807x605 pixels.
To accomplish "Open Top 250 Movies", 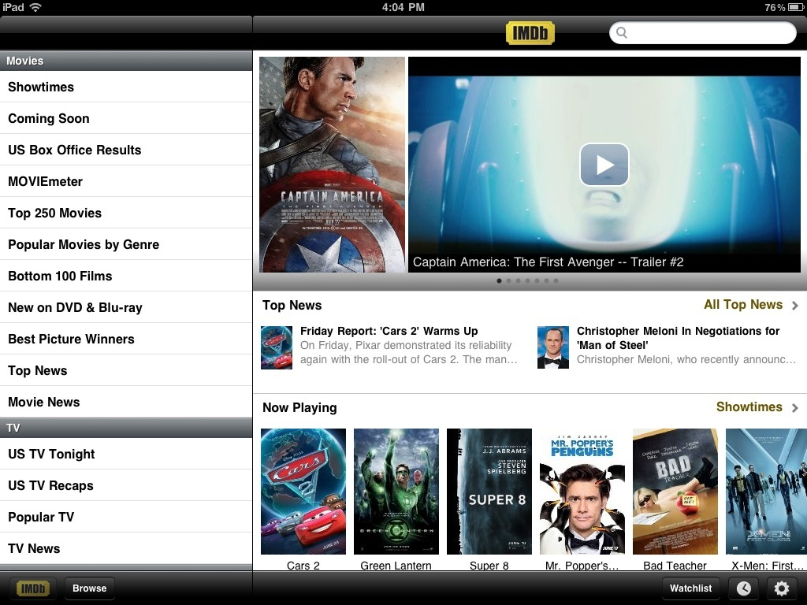I will (126, 213).
